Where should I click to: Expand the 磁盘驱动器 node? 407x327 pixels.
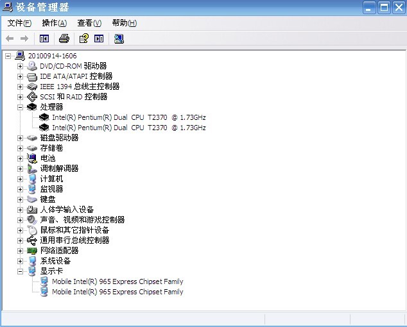coord(20,138)
